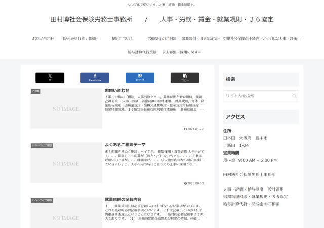Share the page on Facebook
Viewport: 324px width, 228px height.
tap(95, 78)
